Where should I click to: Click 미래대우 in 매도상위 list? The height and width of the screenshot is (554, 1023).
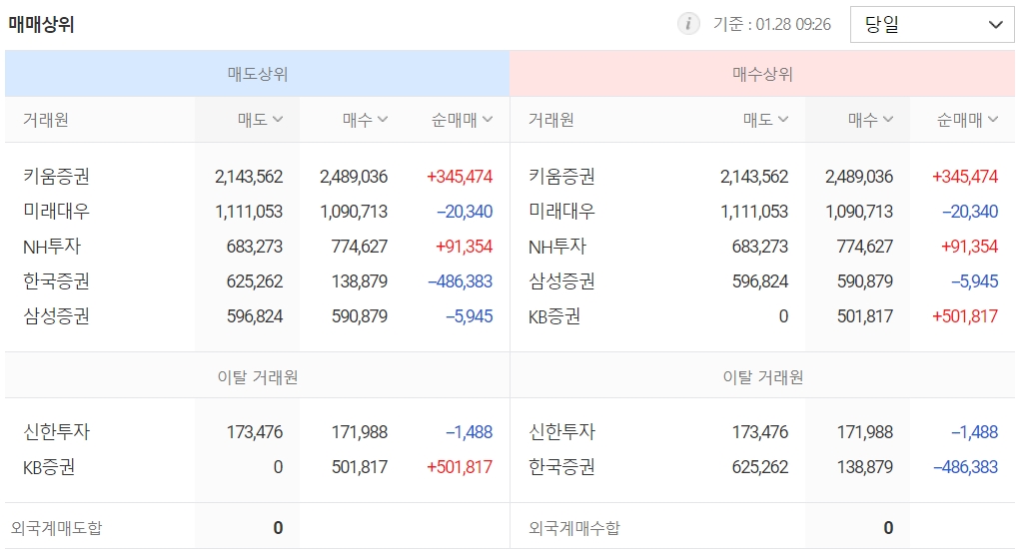(56, 212)
